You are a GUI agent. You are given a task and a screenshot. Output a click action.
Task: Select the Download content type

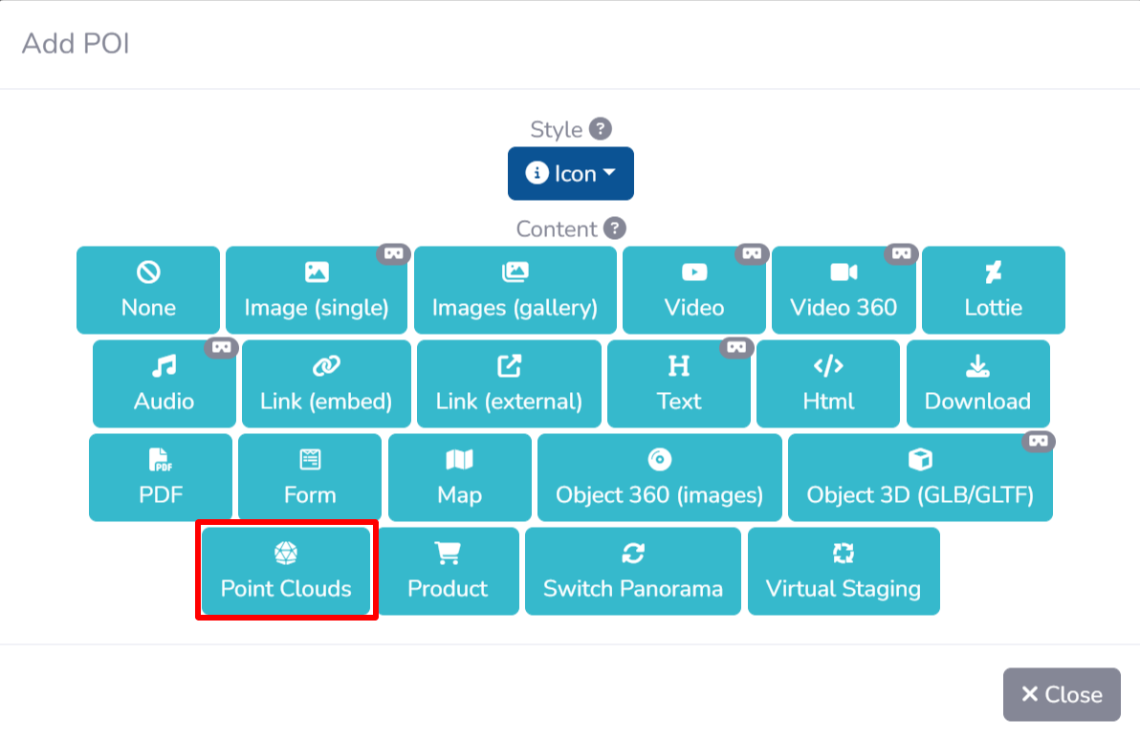(x=977, y=384)
